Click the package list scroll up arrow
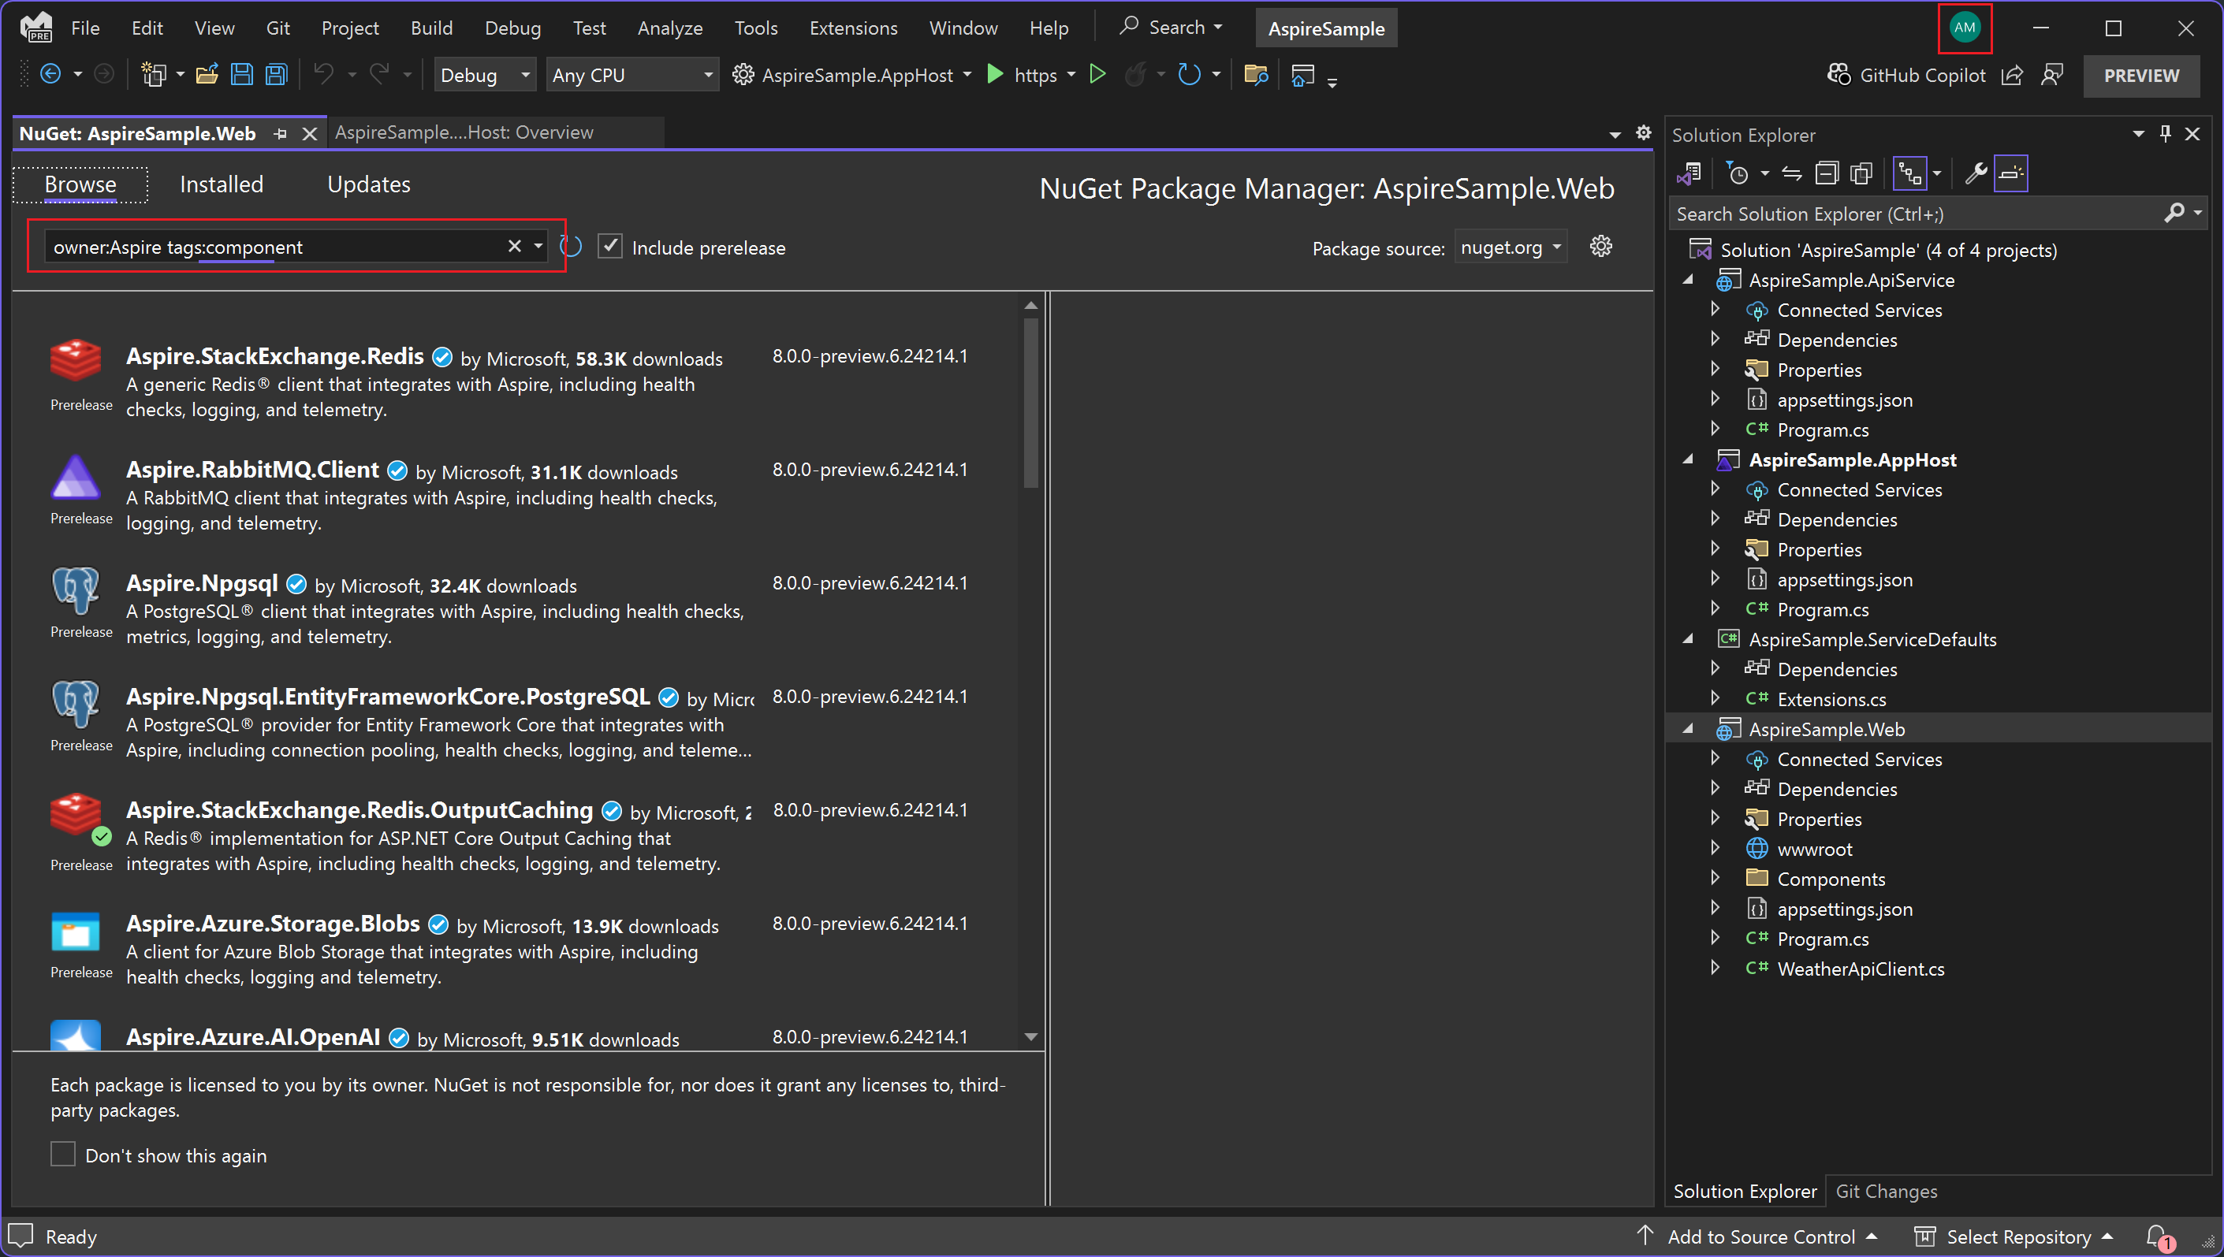2224x1257 pixels. [x=1031, y=305]
